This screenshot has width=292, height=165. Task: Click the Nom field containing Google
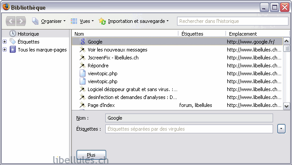click(x=189, y=118)
